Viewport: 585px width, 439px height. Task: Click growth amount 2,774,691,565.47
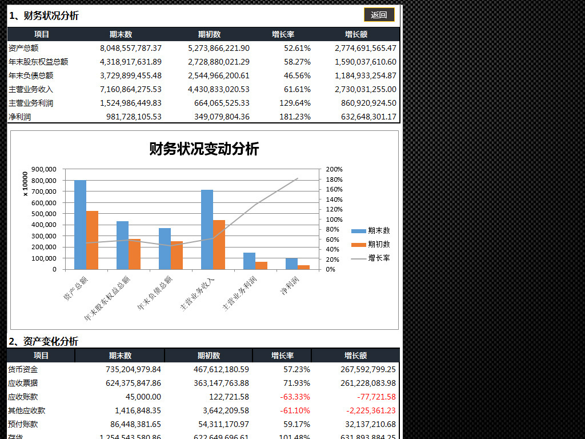tap(366, 48)
